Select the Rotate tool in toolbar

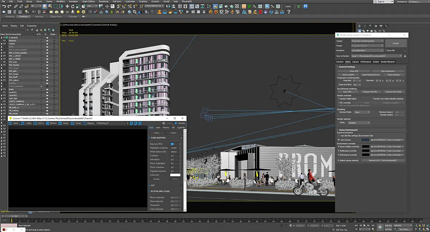73,6
